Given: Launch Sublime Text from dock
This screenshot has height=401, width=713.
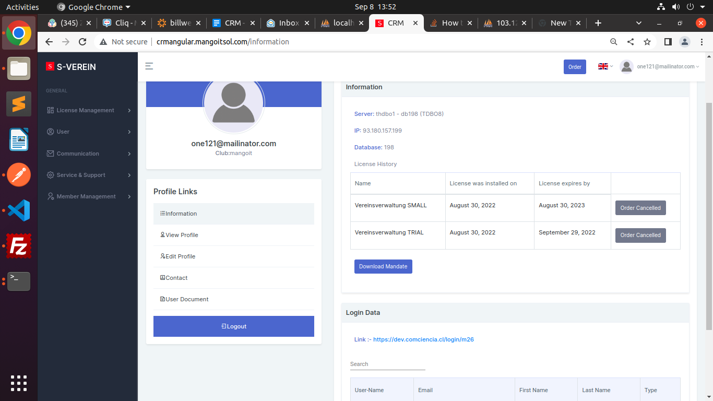Looking at the screenshot, I should tap(19, 104).
